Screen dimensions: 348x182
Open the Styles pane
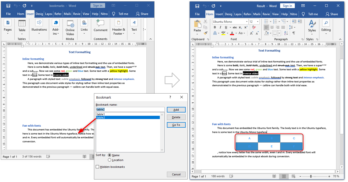[312, 27]
